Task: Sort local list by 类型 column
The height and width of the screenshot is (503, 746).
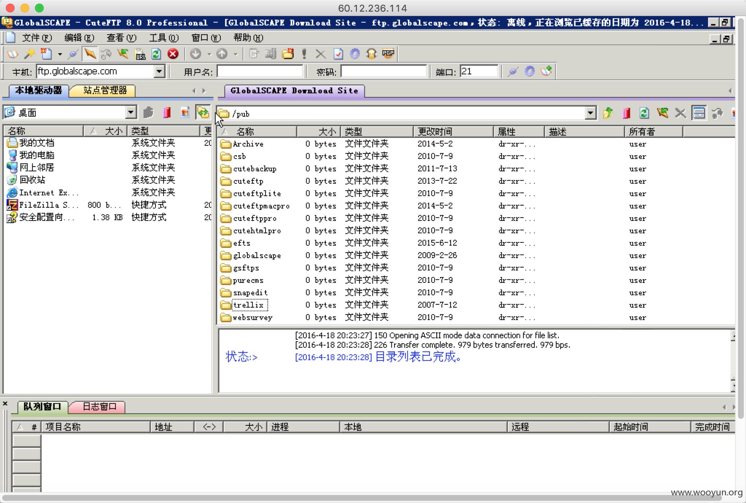Action: click(163, 131)
